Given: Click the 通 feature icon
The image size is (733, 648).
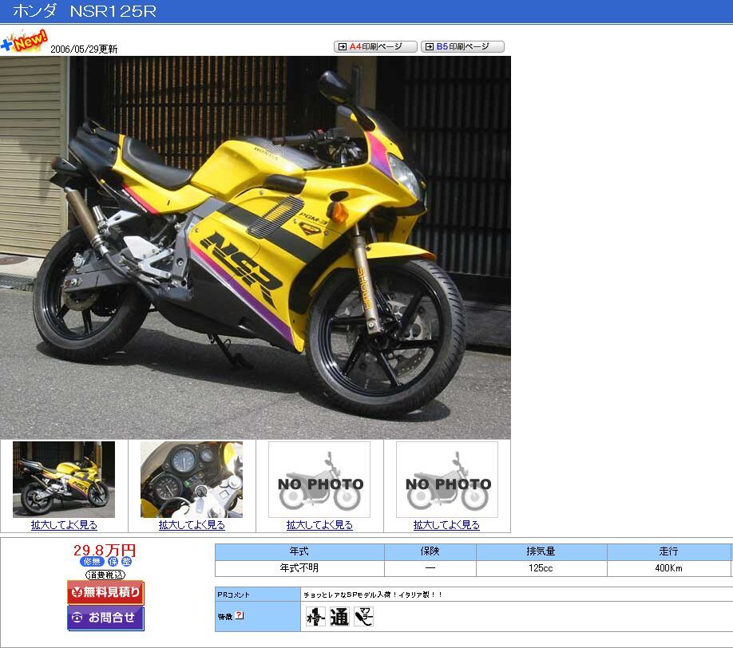Looking at the screenshot, I should pos(339,617).
